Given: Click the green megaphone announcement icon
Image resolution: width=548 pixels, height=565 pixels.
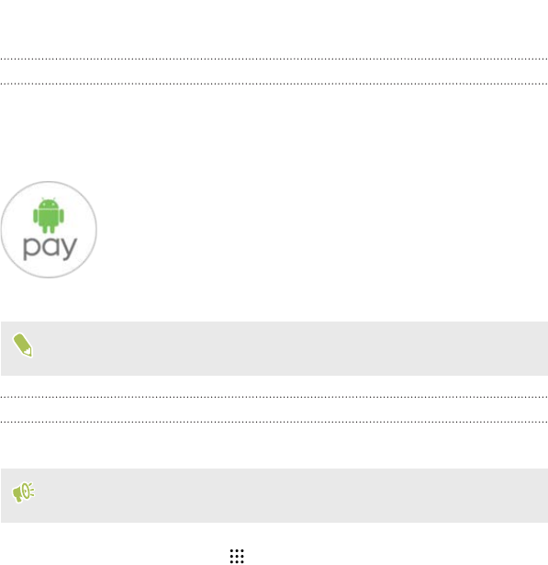Looking at the screenshot, I should [23, 492].
